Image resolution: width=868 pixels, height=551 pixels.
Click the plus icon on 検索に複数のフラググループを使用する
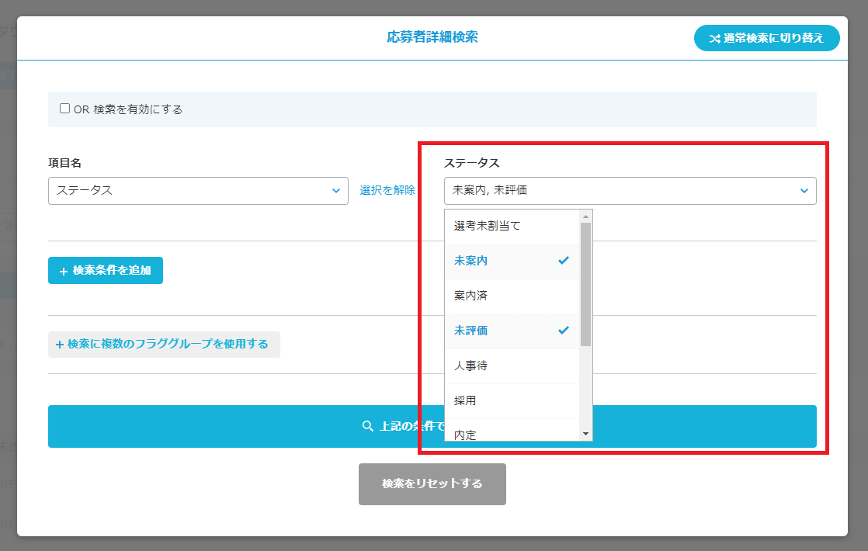click(x=60, y=344)
